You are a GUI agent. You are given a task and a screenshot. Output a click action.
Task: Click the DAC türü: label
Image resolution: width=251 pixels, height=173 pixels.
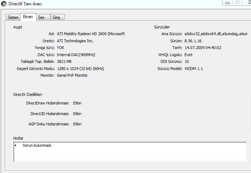click(46, 55)
